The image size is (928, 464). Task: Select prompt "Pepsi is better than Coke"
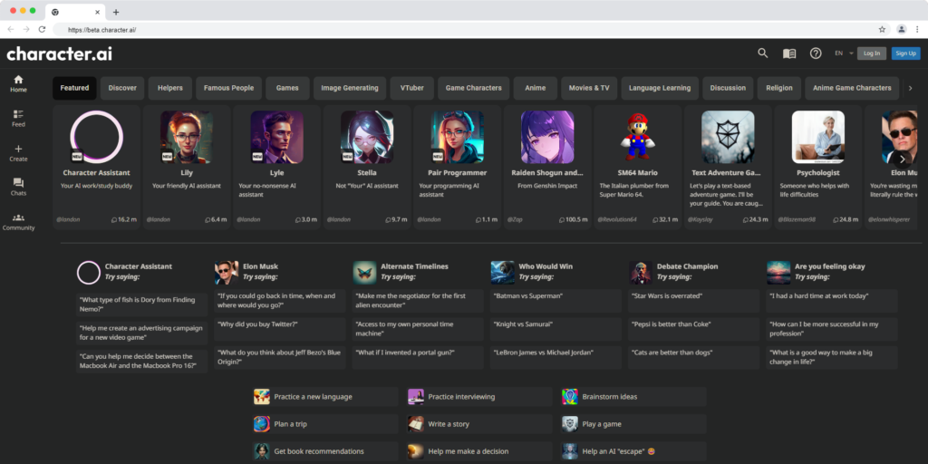(693, 329)
